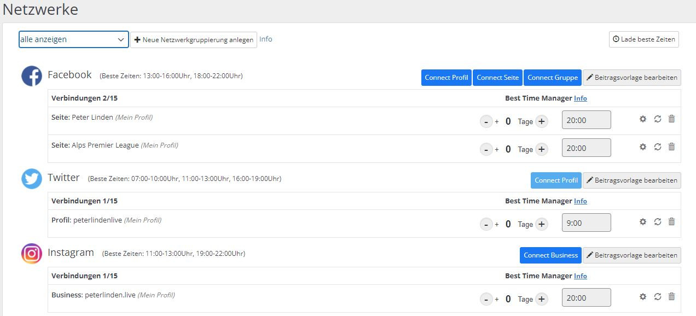The width and height of the screenshot is (696, 316).
Task: Open settings gear for Alps Premier League
Action: point(643,147)
